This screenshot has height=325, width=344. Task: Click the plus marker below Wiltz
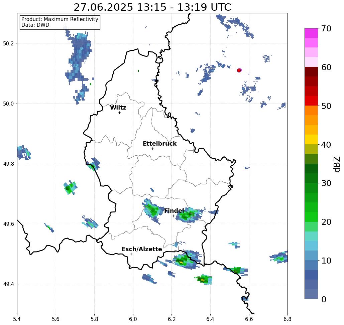120,113
